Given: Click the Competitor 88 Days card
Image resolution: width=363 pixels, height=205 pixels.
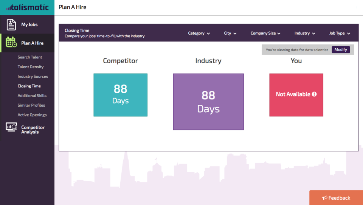Looking at the screenshot, I should (x=120, y=95).
